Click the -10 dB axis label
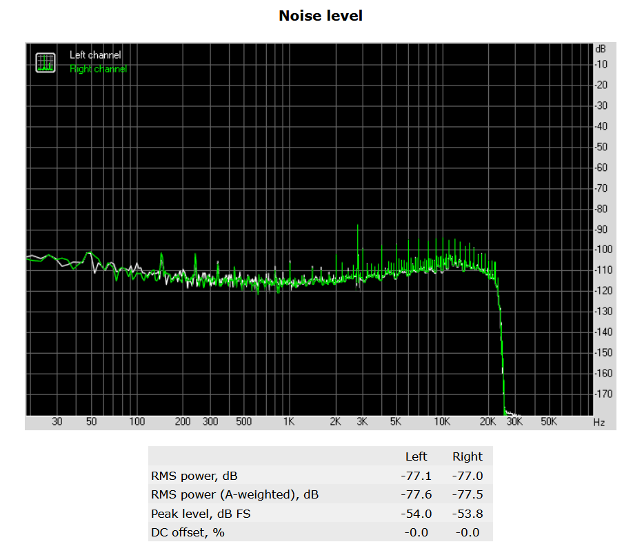Viewport: 633px width, 553px height. pyautogui.click(x=601, y=64)
